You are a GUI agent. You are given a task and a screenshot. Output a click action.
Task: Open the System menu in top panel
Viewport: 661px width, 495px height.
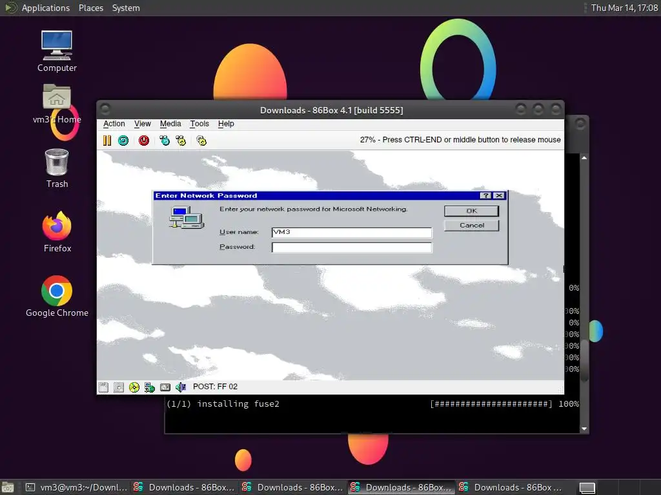(x=126, y=8)
